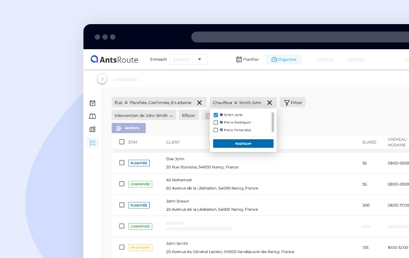Open the calendar check icon in sidebar

pyautogui.click(x=93, y=103)
